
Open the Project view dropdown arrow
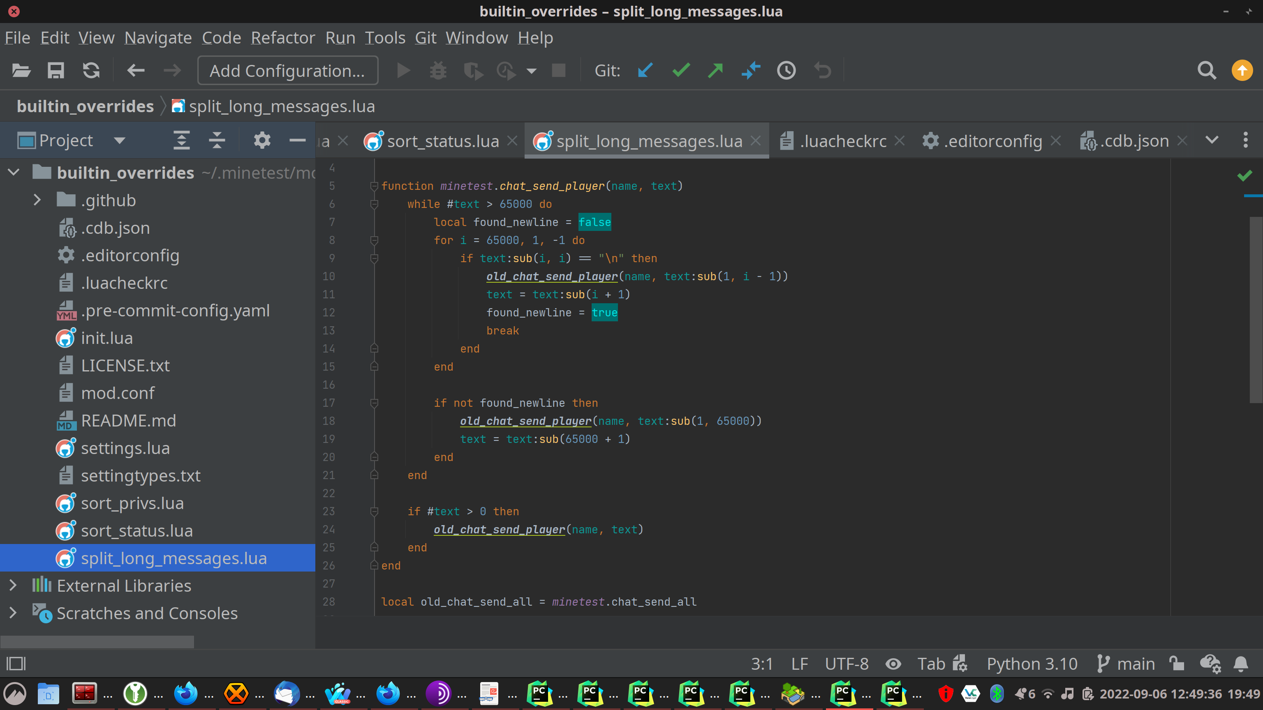120,141
